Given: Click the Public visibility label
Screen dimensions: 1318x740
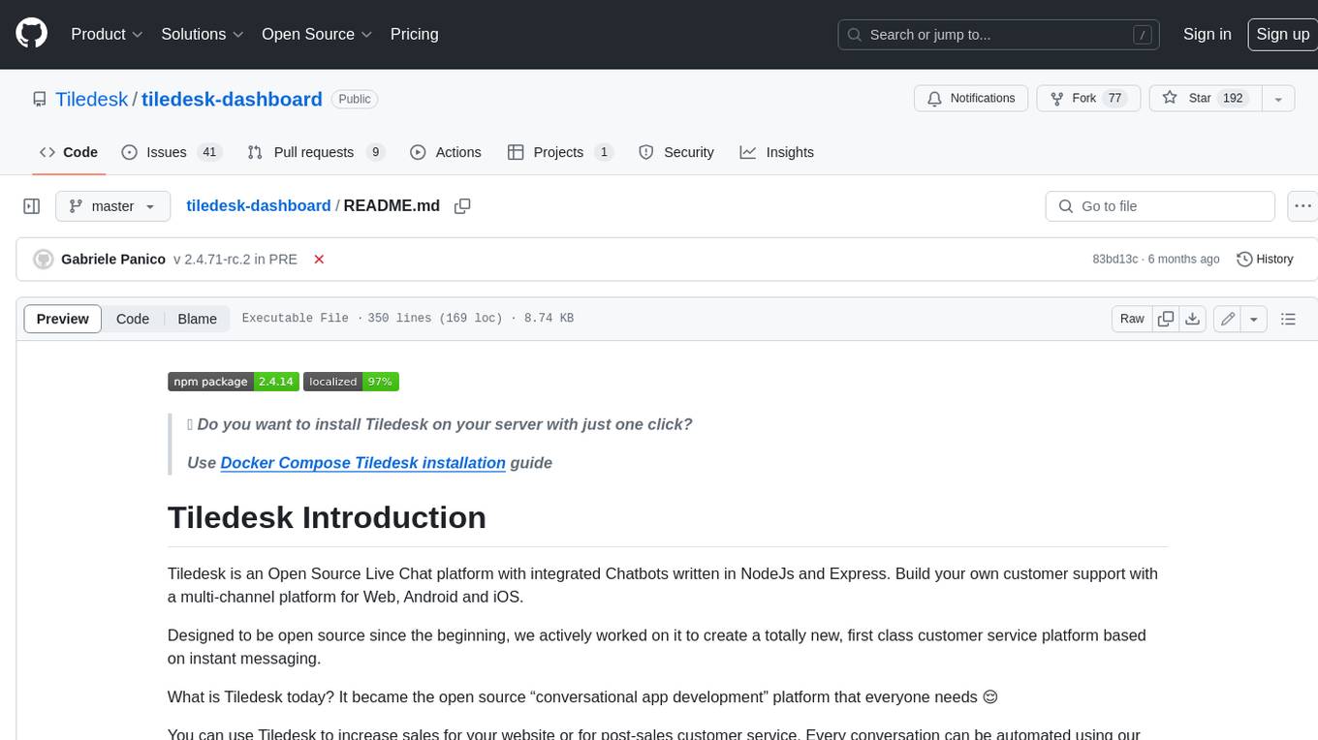Looking at the screenshot, I should pos(355,99).
